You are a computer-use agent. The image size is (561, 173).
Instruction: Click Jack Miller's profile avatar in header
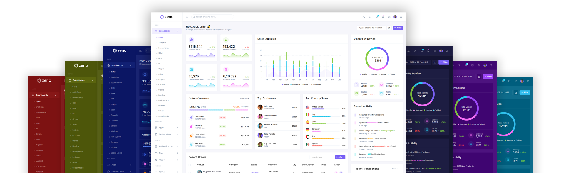pyautogui.click(x=395, y=17)
